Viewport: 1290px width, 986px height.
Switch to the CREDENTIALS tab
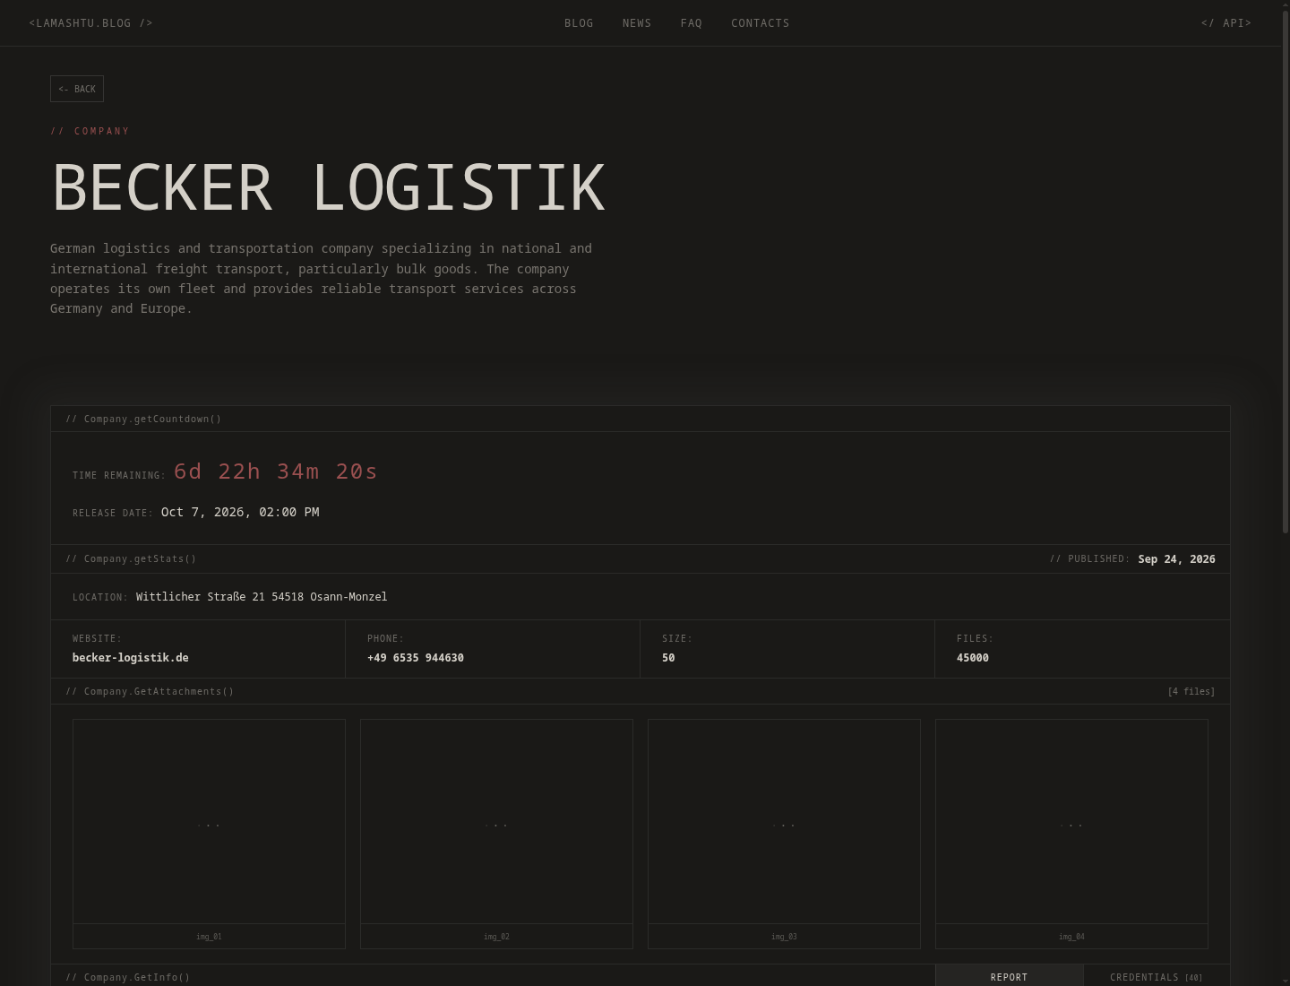coord(1157,976)
